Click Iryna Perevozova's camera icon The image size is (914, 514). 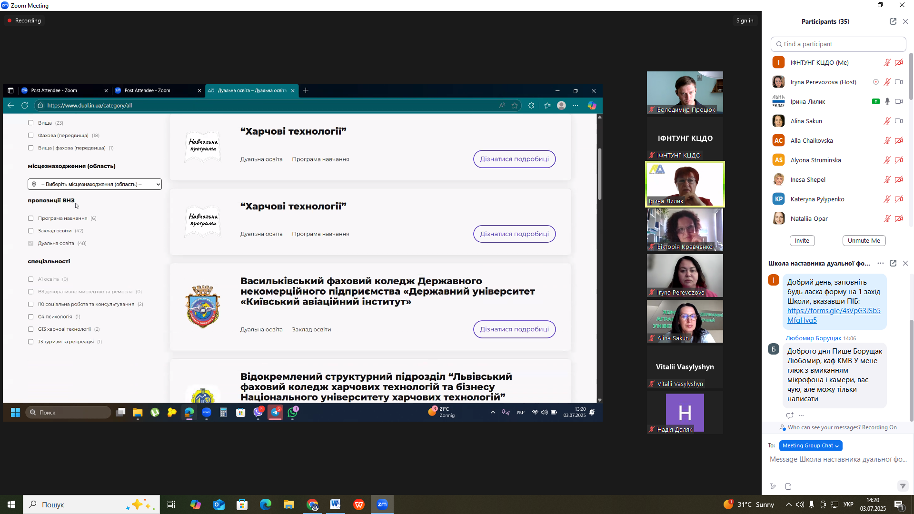(899, 82)
